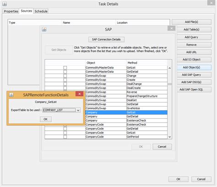The image size is (217, 187).
Task: Open SAP Connection Details
Action: click(x=106, y=39)
